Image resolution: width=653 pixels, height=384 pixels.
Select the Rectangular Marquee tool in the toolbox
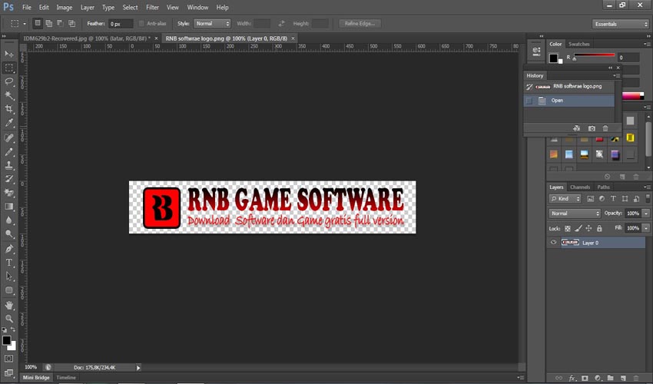[x=9, y=68]
